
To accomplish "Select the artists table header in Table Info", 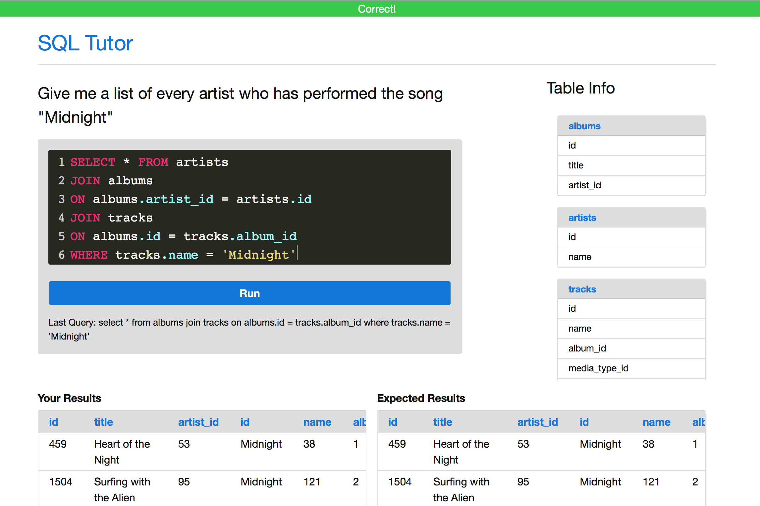I will coord(631,218).
